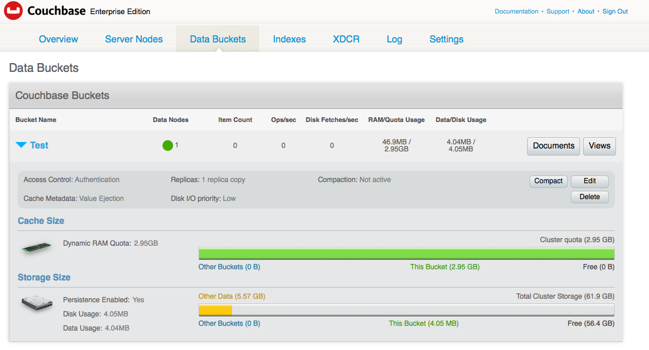This screenshot has height=350, width=649.
Task: Click Compaction: Not active text
Action: (x=355, y=180)
